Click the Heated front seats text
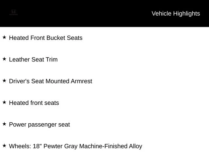Screen dimensions: 209x157 [34, 103]
